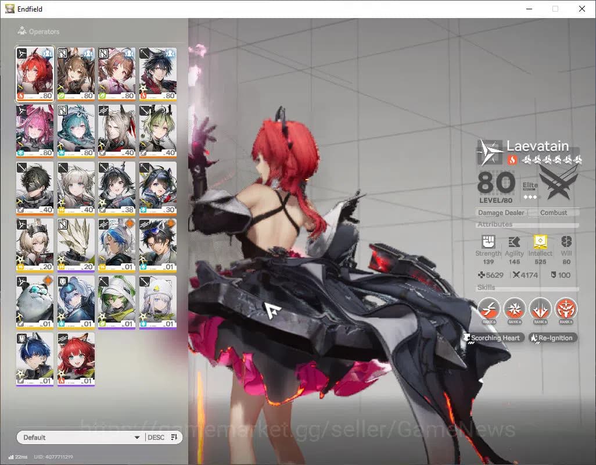Select the spiky pale creature operator at level 20
Viewport: 596px width, 465px height.
click(x=76, y=245)
